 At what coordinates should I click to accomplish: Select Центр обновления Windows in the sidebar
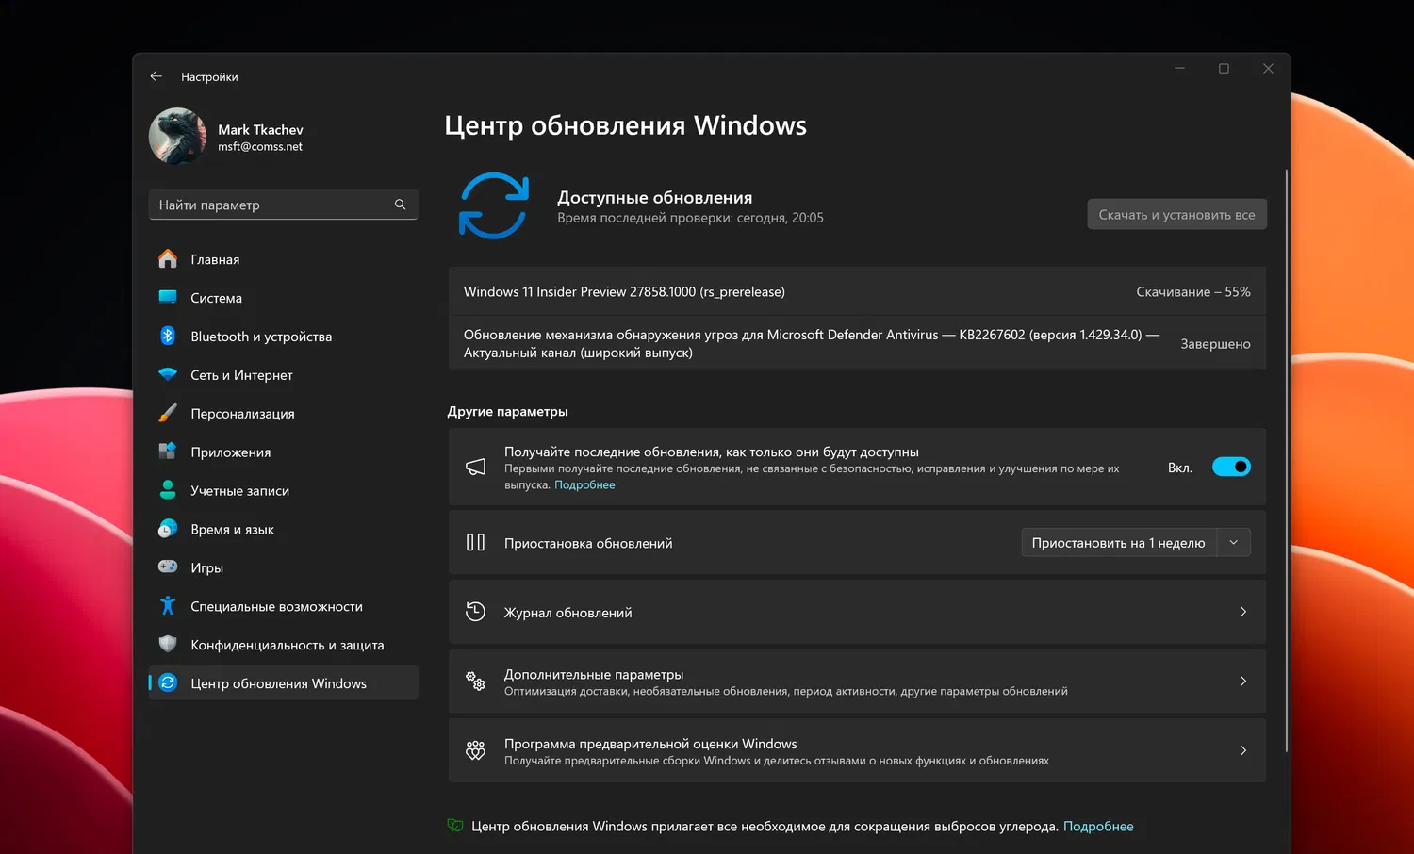coord(279,682)
